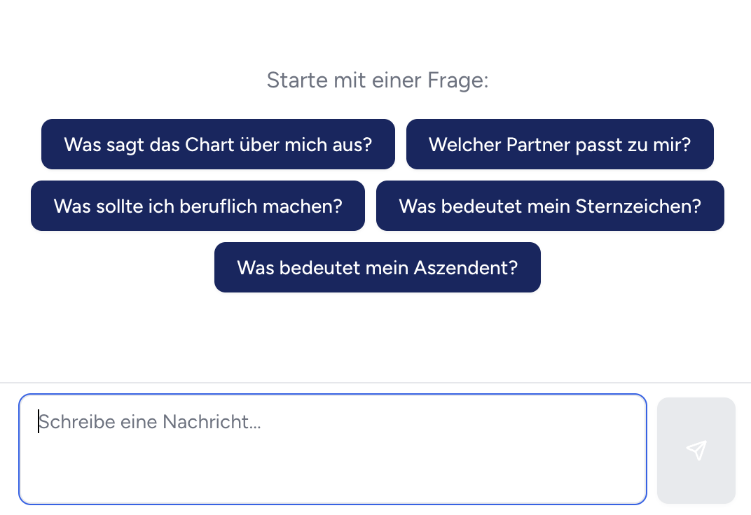Click the suggestion mentioning 'beruflich'

[198, 206]
